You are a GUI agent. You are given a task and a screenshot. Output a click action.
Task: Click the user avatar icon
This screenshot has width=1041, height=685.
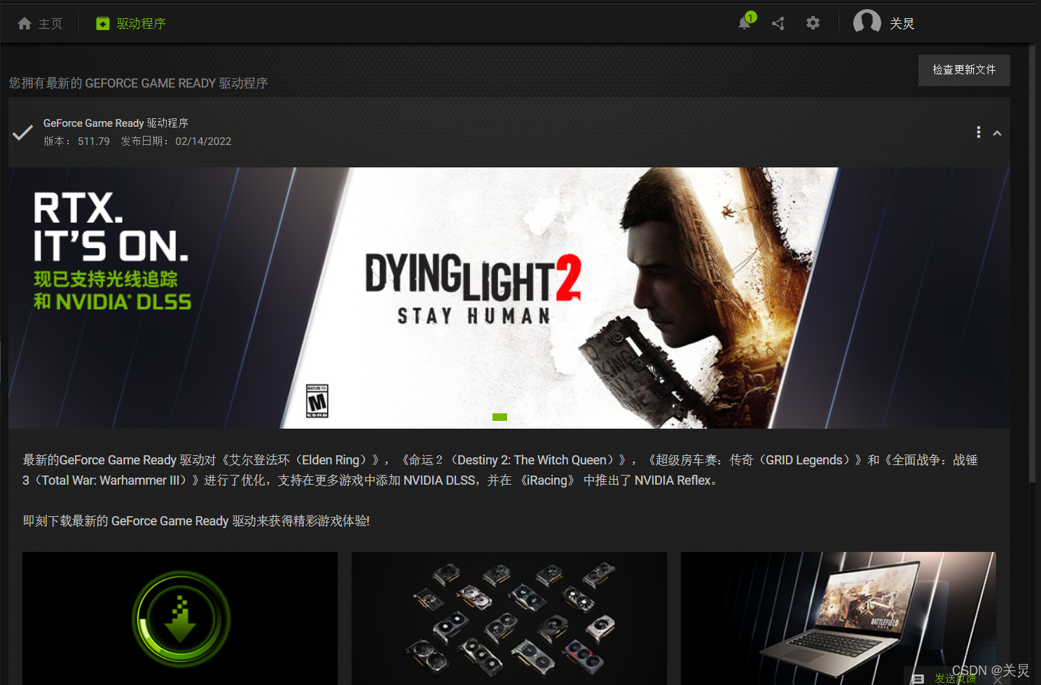867,22
